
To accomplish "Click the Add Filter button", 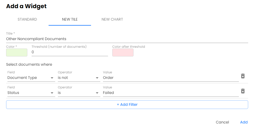I will pyautogui.click(x=127, y=105).
